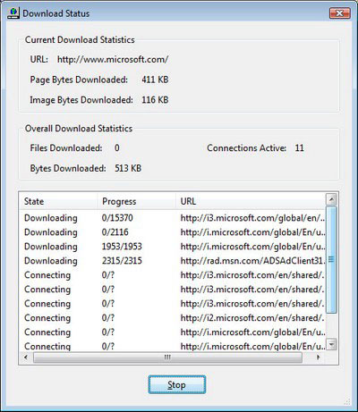This screenshot has width=358, height=412.
Task: Click the i2.microsoft.com/en/shared URL entry
Action: (252, 318)
